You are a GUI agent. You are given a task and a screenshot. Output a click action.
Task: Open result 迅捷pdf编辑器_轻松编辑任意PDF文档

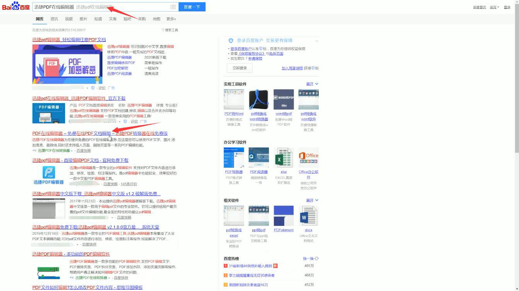click(x=69, y=40)
